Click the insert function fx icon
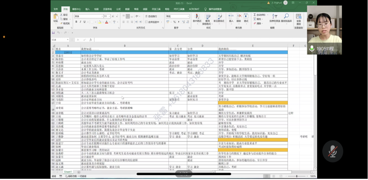Viewport: 368px width, 180px height. coord(90,40)
